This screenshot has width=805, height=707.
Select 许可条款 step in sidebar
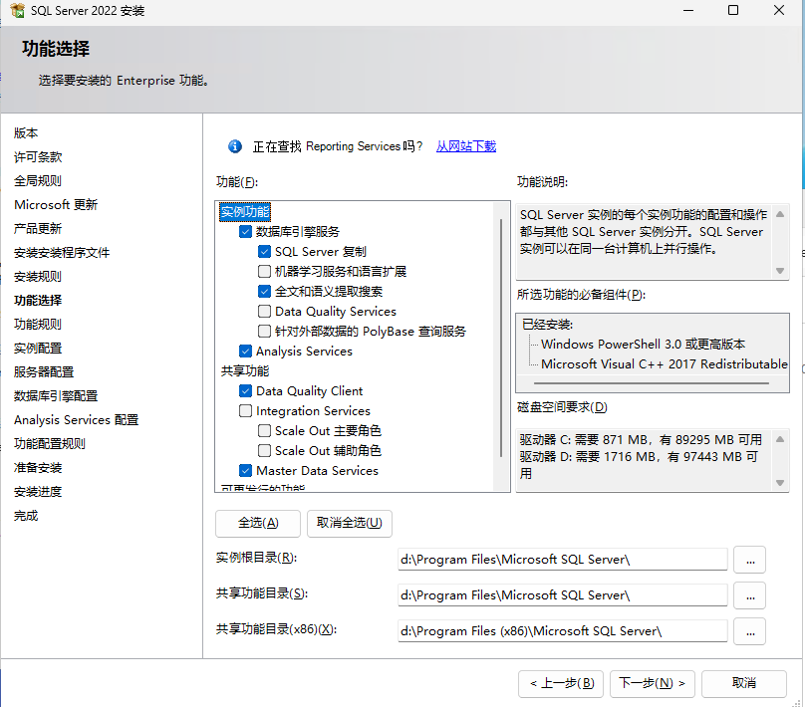38,157
